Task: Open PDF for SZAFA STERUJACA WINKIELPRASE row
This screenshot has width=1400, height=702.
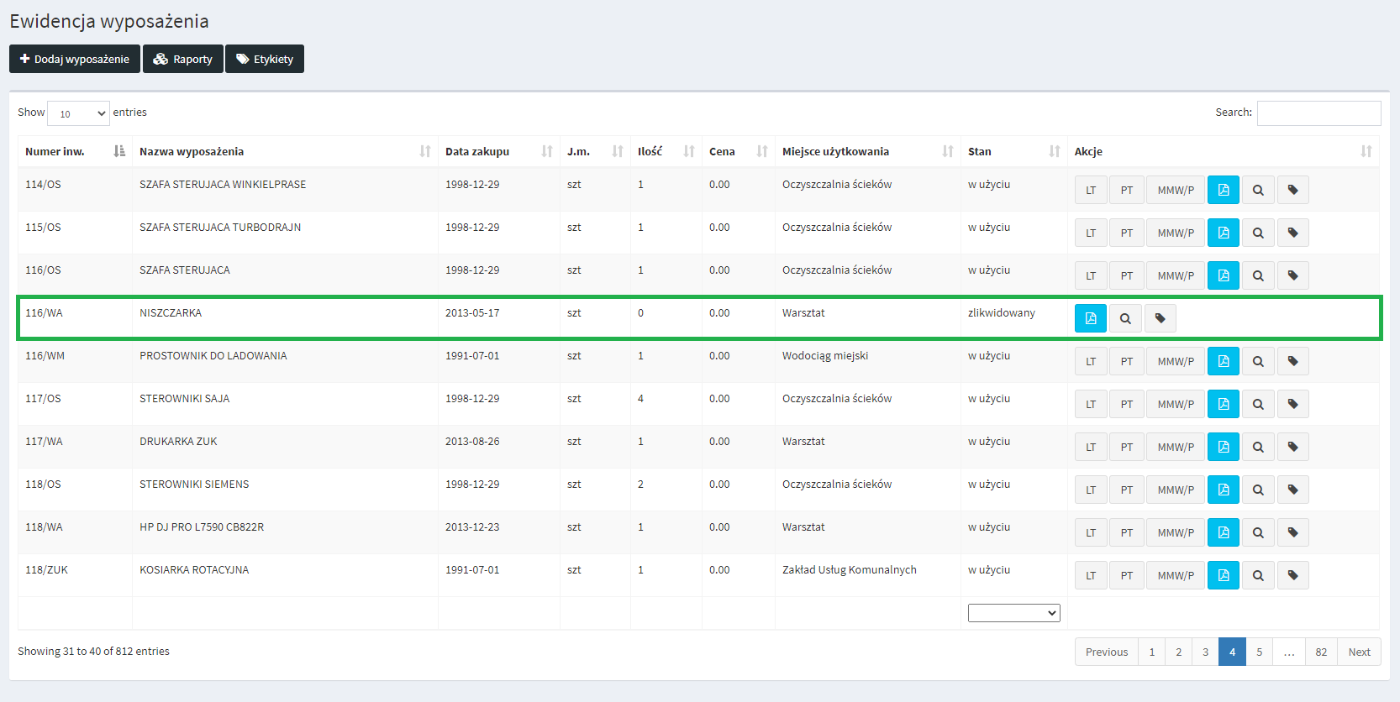Action: pyautogui.click(x=1223, y=190)
